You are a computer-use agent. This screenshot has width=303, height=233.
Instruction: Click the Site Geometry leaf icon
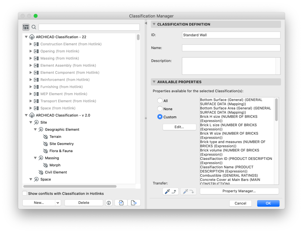(x=45, y=144)
